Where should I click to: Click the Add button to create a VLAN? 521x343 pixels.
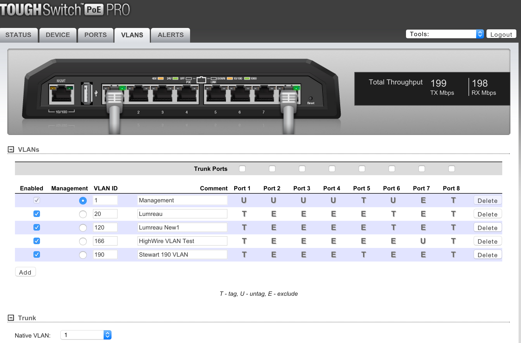pos(25,272)
